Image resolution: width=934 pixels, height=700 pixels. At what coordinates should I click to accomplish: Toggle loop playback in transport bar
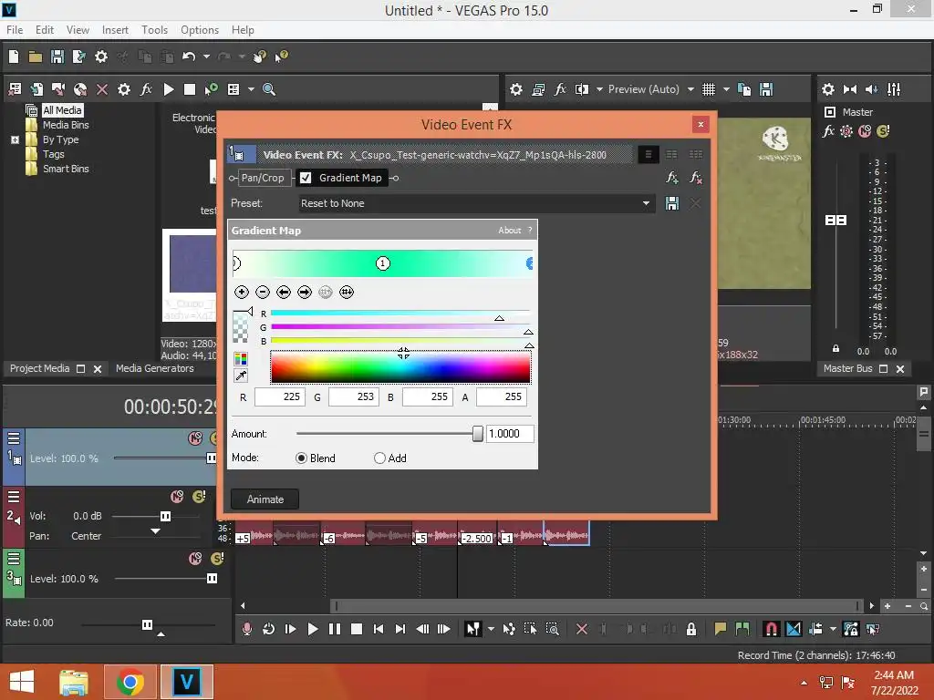coord(269,629)
